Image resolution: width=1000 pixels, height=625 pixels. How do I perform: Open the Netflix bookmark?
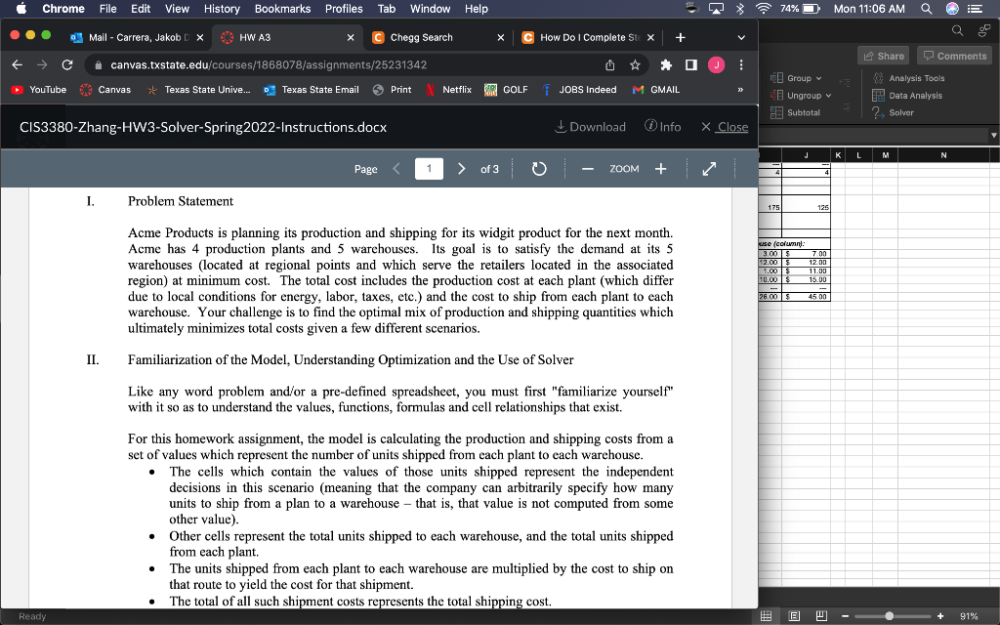[449, 90]
